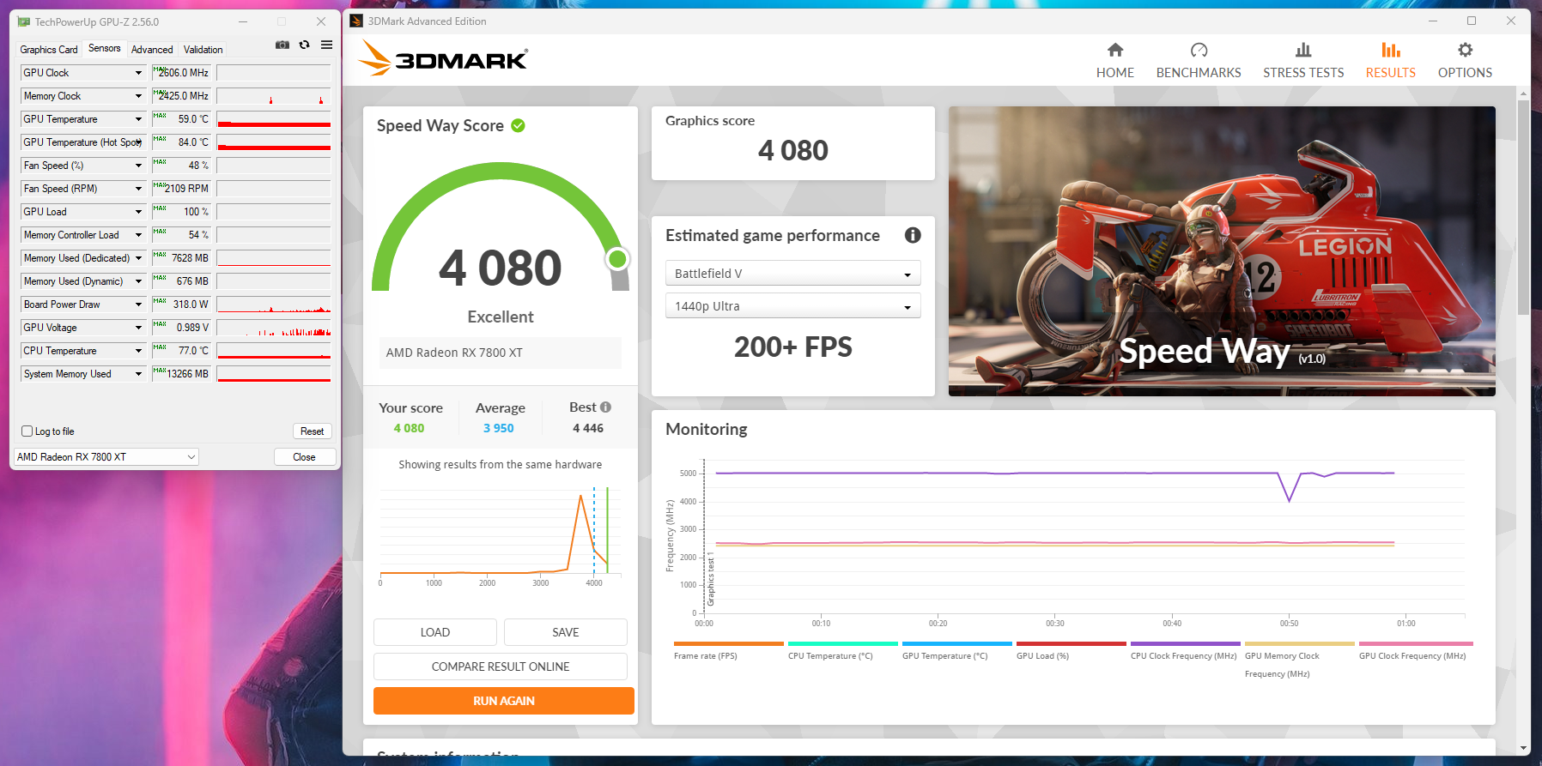Go to the OPTIONS section label

1466,73
